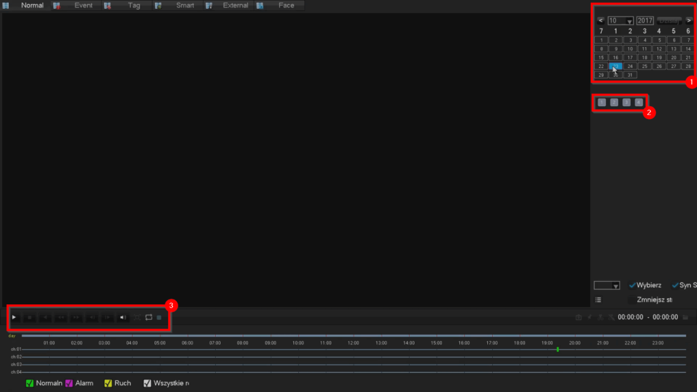Viewport: 697px width, 392px height.
Task: Select channel 4 button
Action: [638, 102]
